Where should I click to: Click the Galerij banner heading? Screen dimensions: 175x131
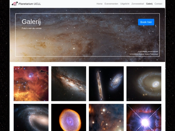coord(31,22)
